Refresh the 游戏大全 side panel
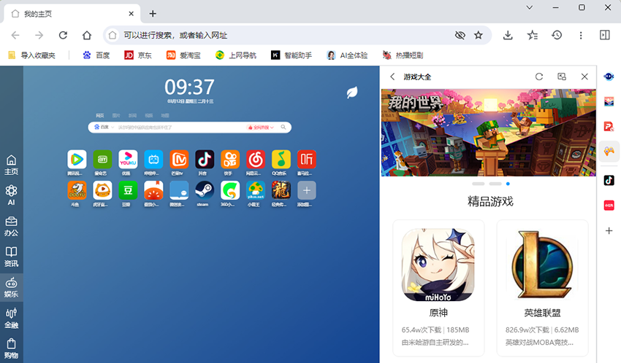Viewport: 621px width, 363px height. pos(539,77)
